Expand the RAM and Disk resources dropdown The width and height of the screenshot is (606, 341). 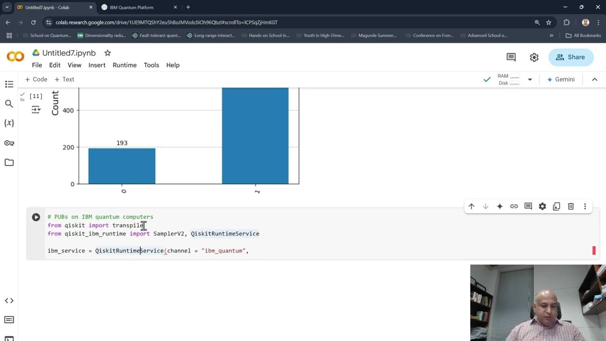coord(530,79)
